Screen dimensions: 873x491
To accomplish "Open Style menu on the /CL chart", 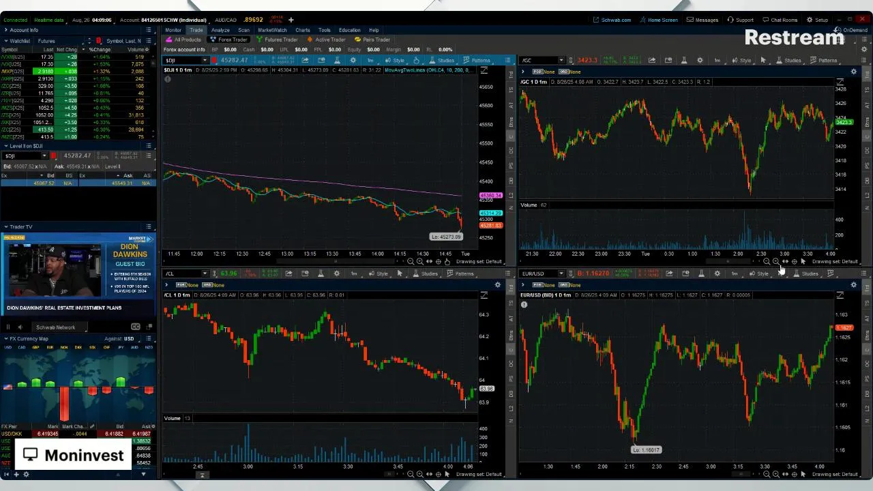I will click(378, 273).
